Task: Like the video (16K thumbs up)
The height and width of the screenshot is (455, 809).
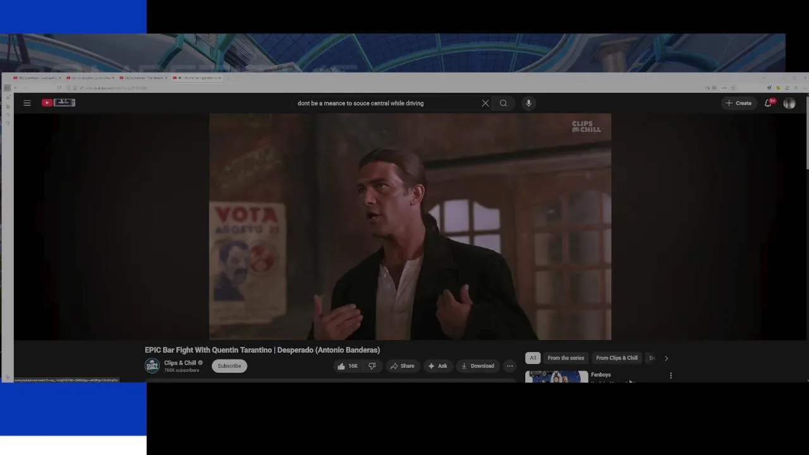Action: pyautogui.click(x=348, y=366)
